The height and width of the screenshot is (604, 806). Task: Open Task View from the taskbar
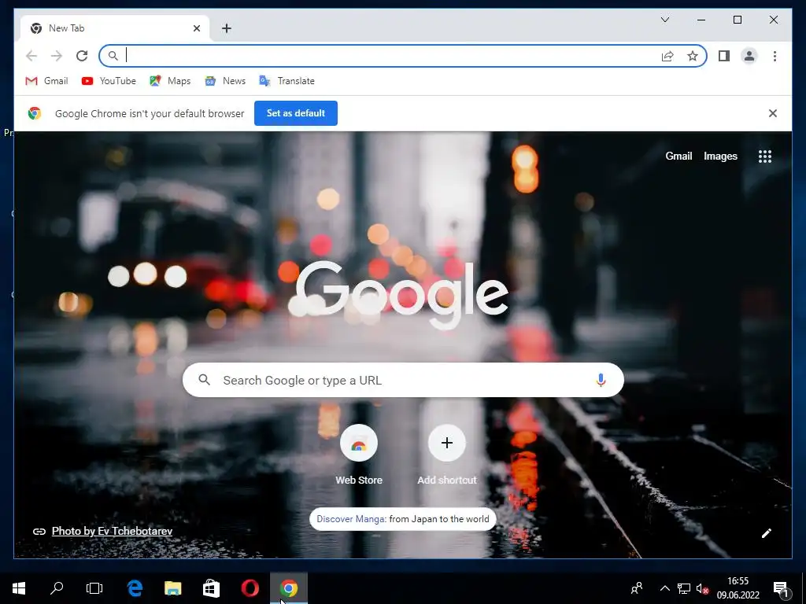pyautogui.click(x=94, y=588)
